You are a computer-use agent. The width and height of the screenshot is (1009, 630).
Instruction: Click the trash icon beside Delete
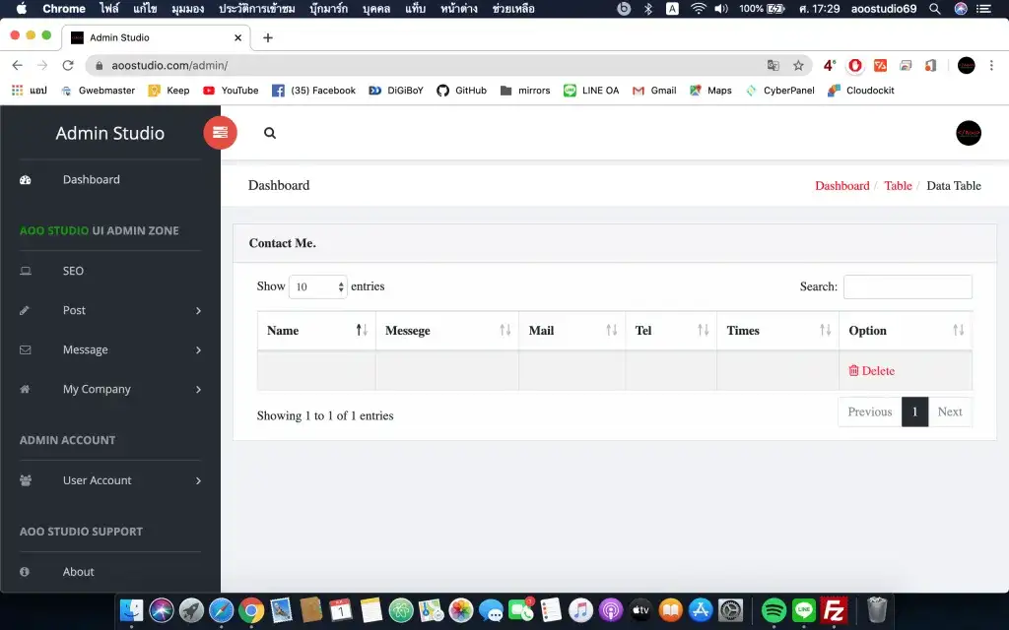(853, 370)
